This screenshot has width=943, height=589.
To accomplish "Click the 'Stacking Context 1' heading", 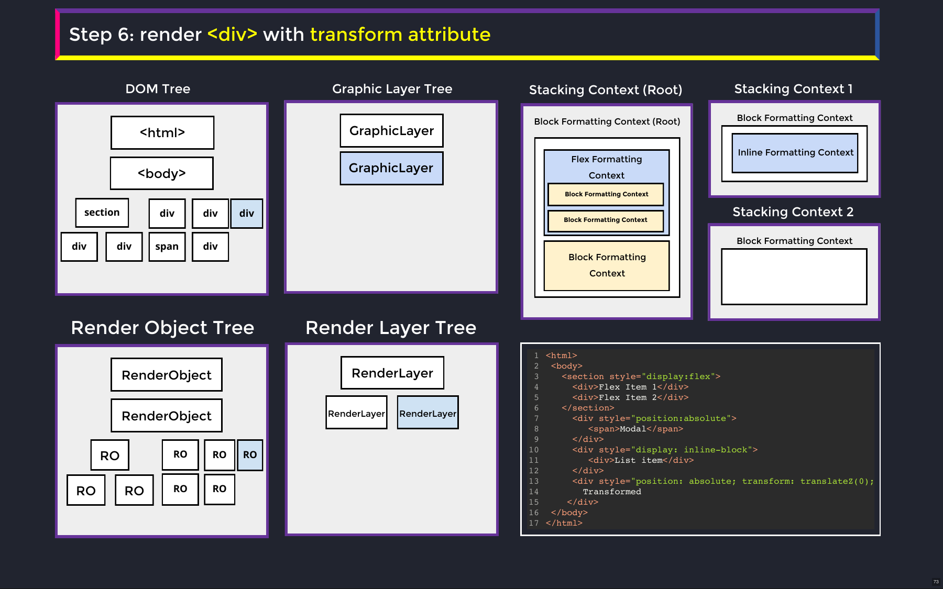I will 794,89.
